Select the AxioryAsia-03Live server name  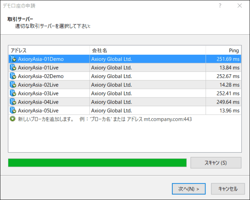point(38,93)
